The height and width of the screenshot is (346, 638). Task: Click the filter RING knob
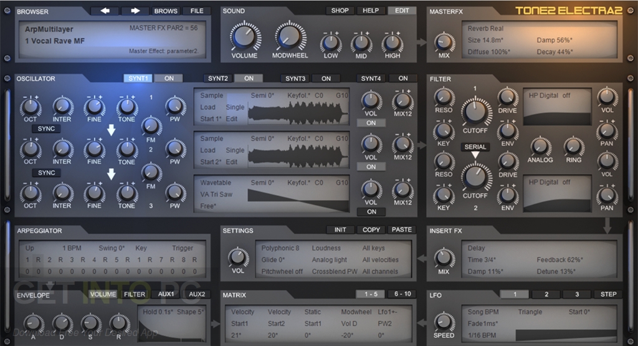573,147
